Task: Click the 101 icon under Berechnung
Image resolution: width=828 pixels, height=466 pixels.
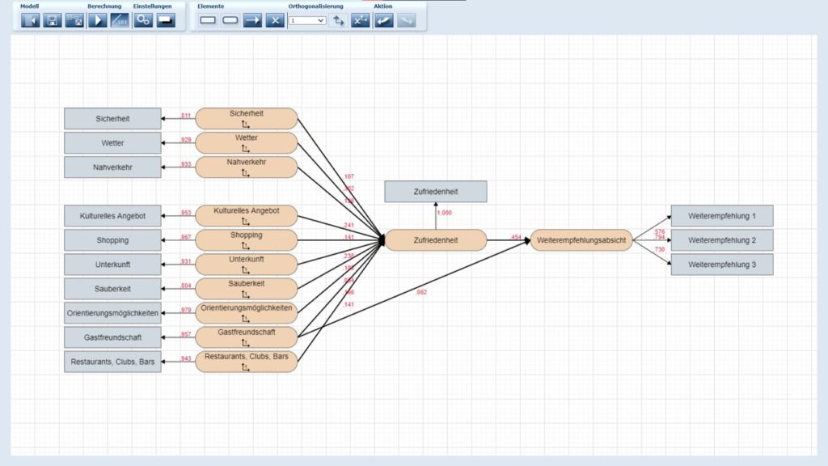Action: pyautogui.click(x=120, y=20)
